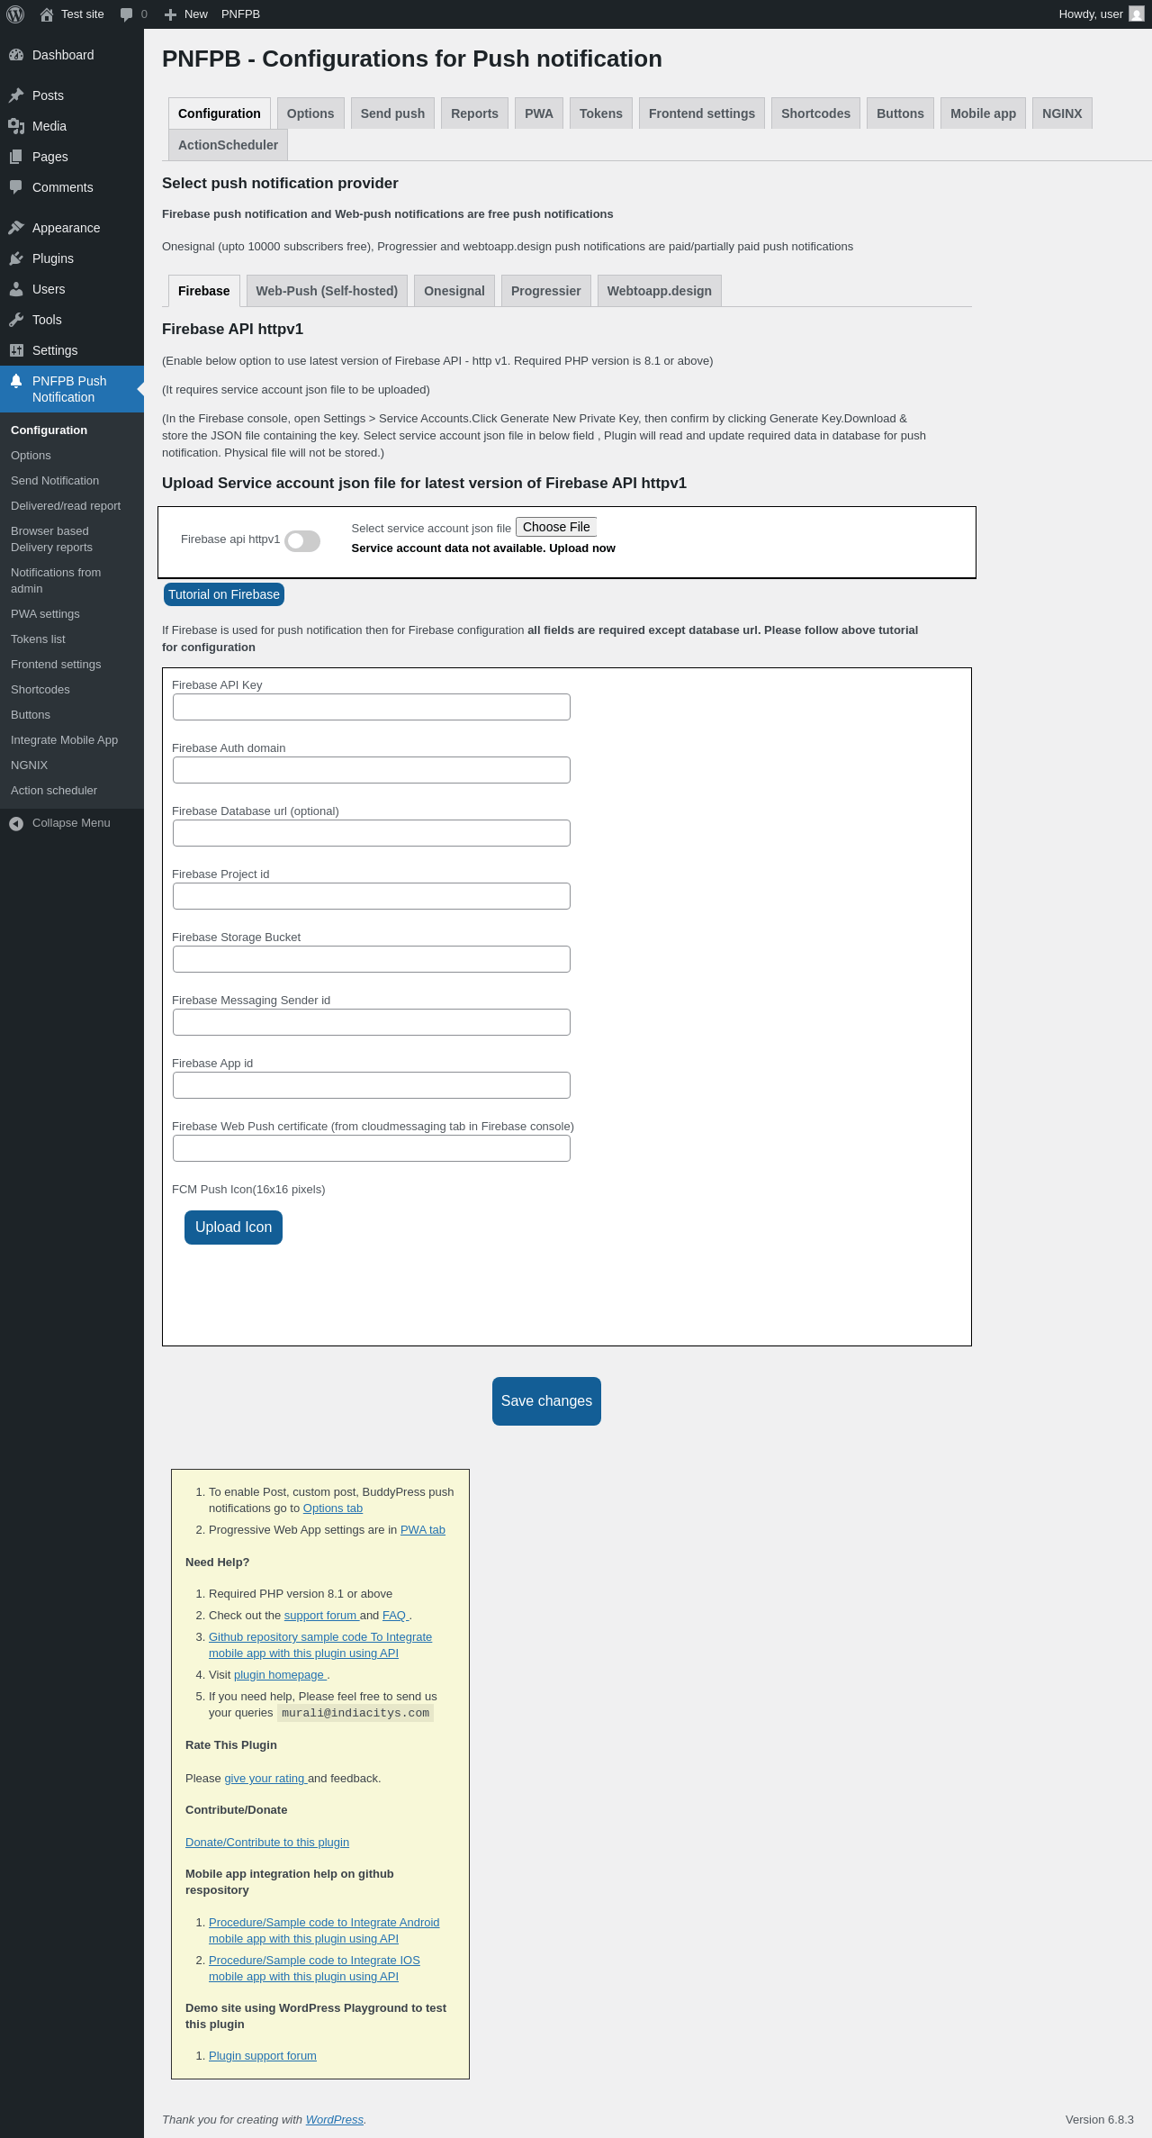This screenshot has height=2138, width=1152.
Task: Open the Frontend settings tab
Action: point(702,113)
